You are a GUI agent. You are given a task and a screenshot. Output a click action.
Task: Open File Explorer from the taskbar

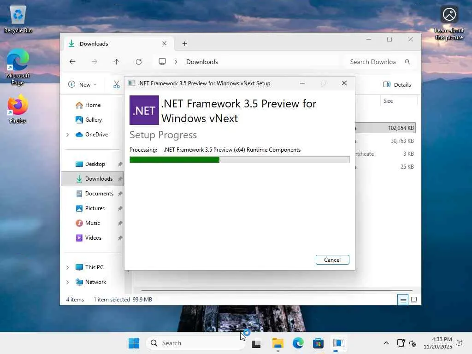pyautogui.click(x=277, y=343)
